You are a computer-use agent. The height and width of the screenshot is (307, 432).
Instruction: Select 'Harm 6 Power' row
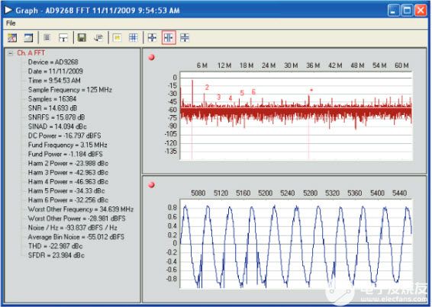pyautogui.click(x=68, y=200)
